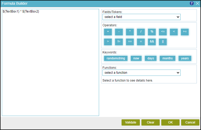Open the Fields/Tokens select a field dropdown
Viewport: 201px width, 130px height.
click(x=141, y=17)
